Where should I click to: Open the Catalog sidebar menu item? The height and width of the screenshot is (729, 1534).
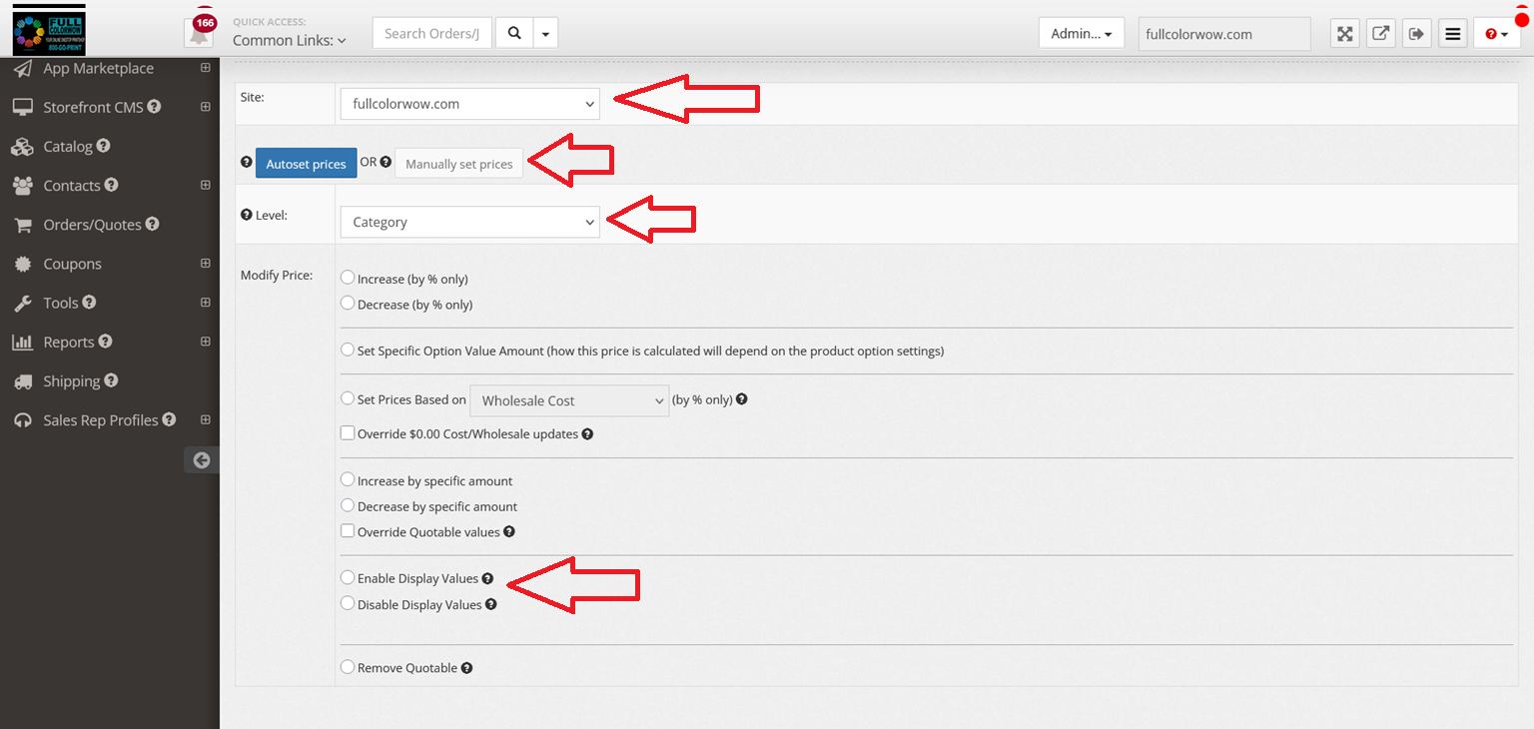[x=68, y=147]
